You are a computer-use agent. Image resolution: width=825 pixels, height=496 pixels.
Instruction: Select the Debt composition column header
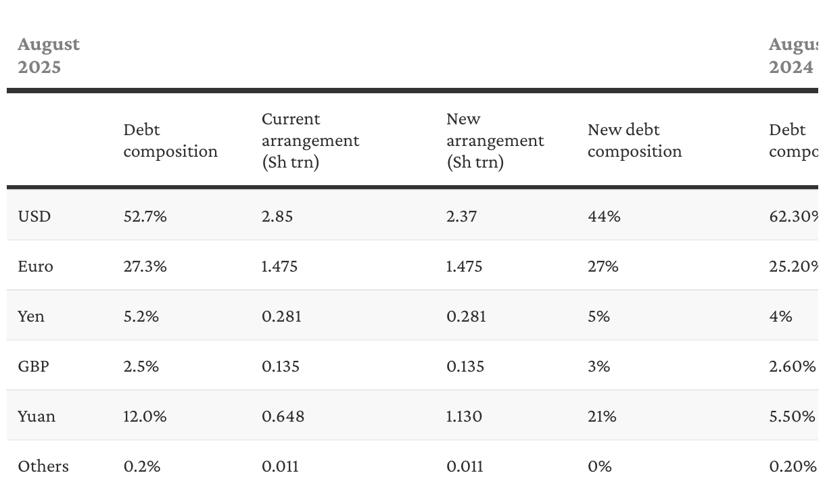[x=170, y=141]
